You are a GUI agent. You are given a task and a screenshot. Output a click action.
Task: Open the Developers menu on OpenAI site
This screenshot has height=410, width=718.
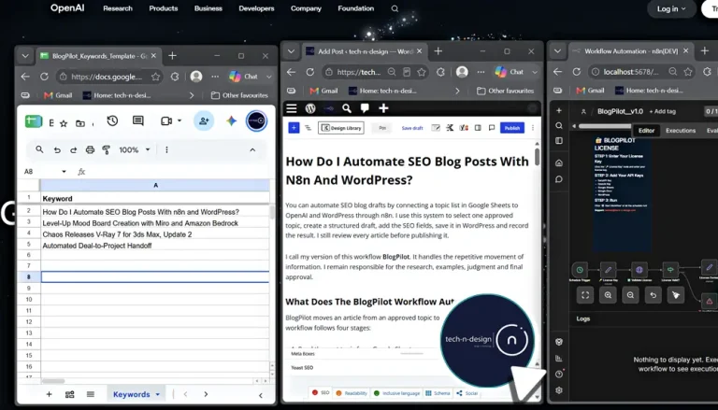coord(256,8)
